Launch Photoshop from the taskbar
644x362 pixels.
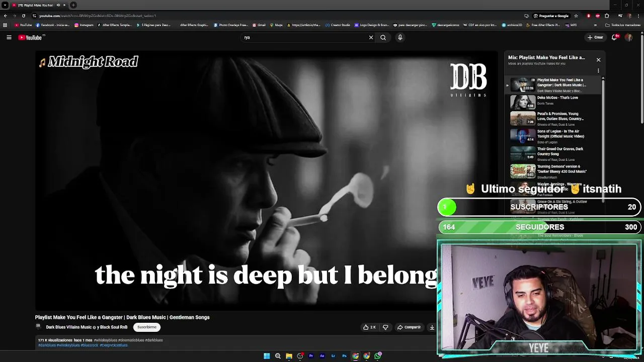coord(344,356)
